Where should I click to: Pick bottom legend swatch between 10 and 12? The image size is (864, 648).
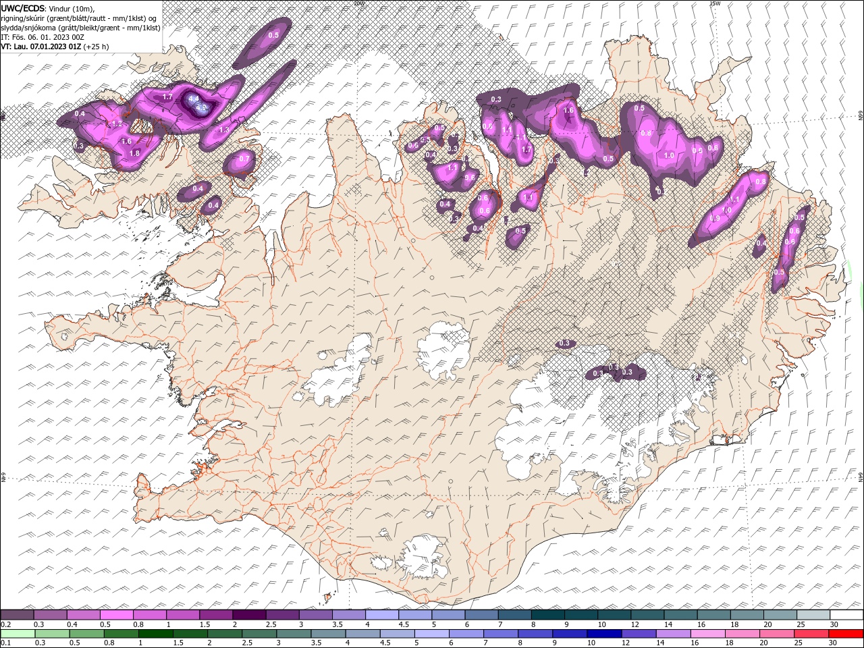[x=605, y=634]
